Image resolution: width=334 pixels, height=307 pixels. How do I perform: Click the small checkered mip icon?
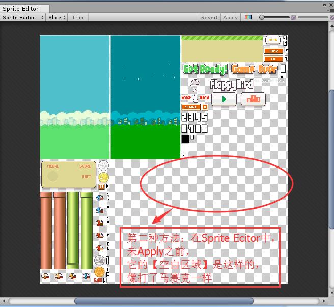[x=294, y=18]
